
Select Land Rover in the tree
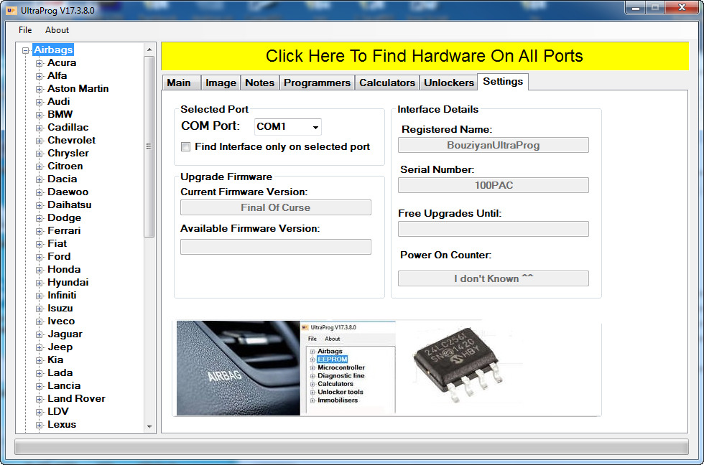[x=76, y=399]
